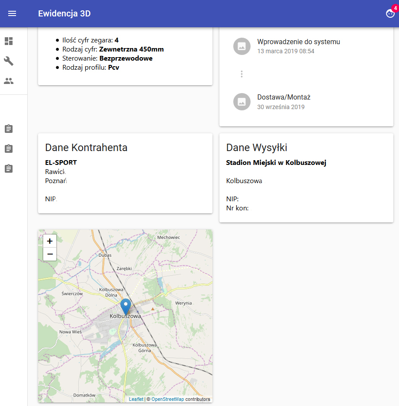Zoom in the map with plus button
This screenshot has width=399, height=406.
click(50, 241)
